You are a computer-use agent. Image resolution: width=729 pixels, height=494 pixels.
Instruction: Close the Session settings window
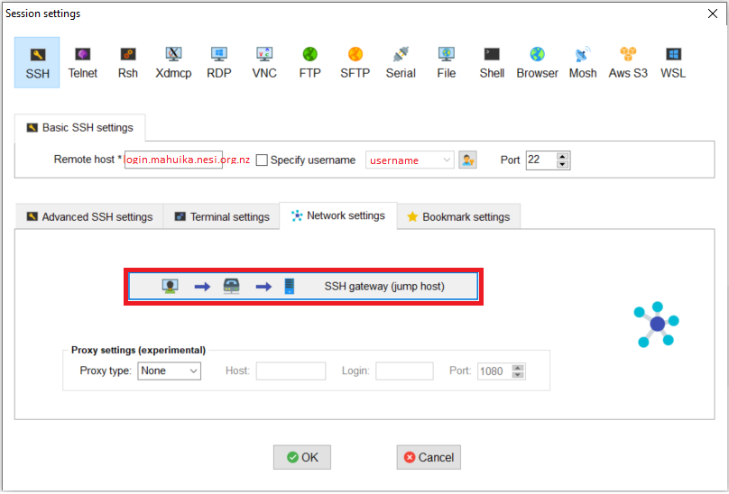click(713, 14)
